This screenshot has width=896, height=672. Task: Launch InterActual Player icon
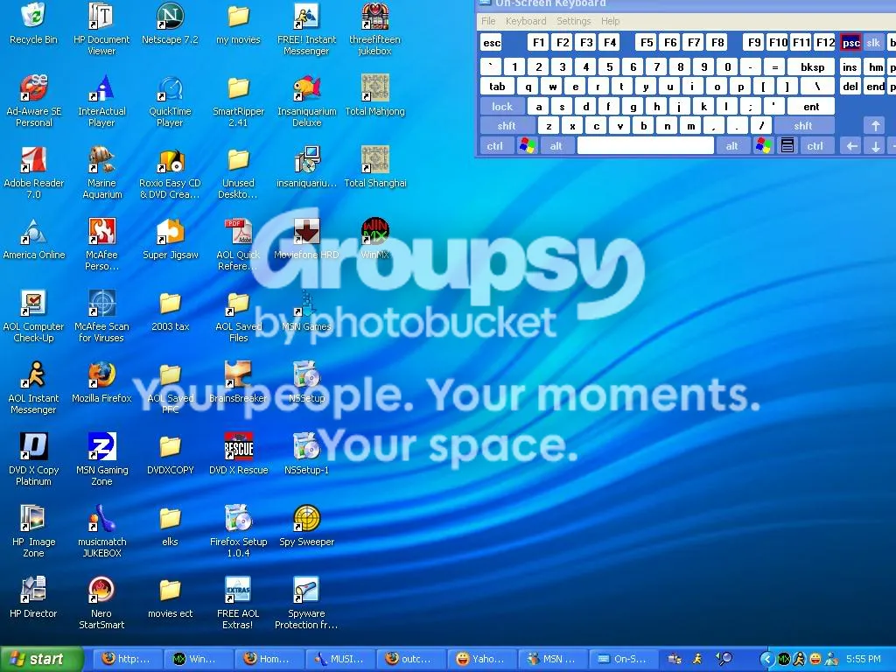(101, 101)
